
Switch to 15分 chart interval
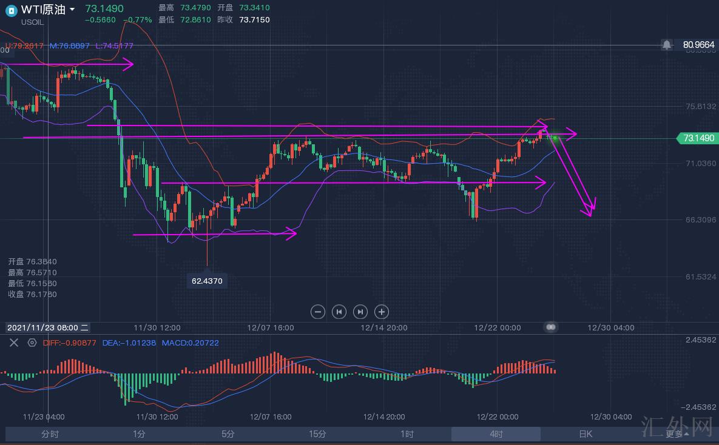(317, 433)
